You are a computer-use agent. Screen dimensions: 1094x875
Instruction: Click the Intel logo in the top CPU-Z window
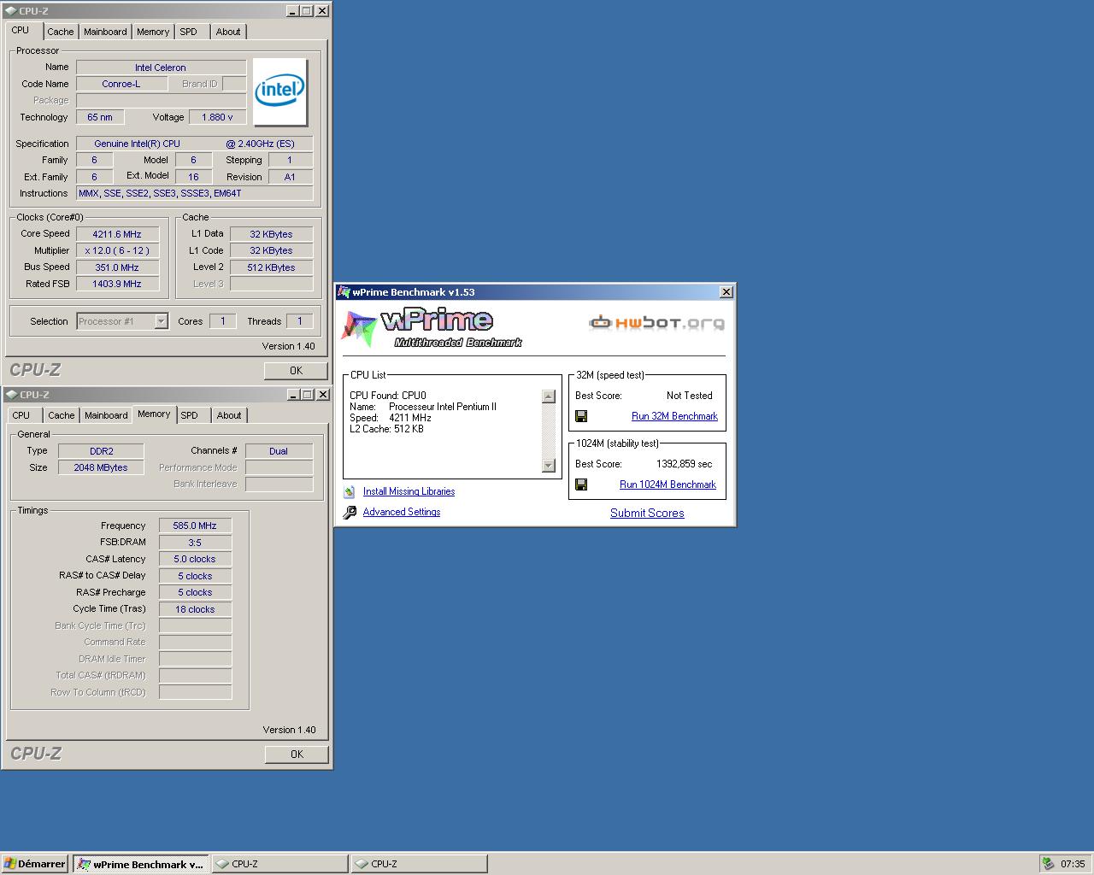[280, 91]
